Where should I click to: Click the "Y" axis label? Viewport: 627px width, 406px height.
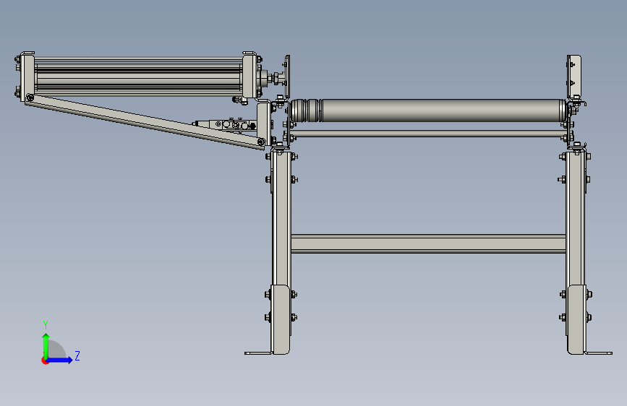tap(46, 325)
